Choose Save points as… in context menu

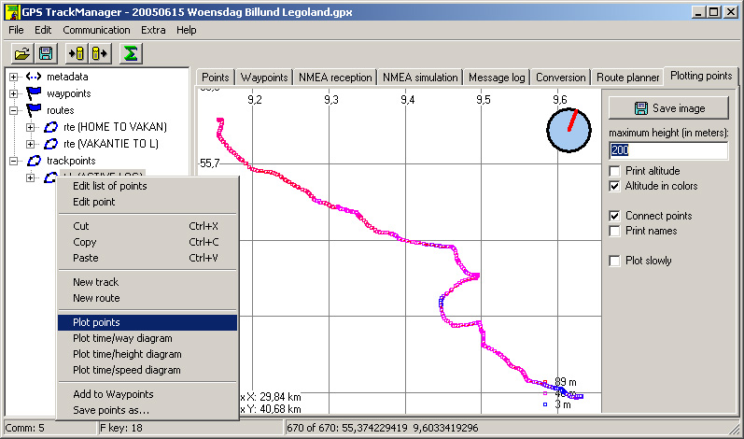point(147,410)
